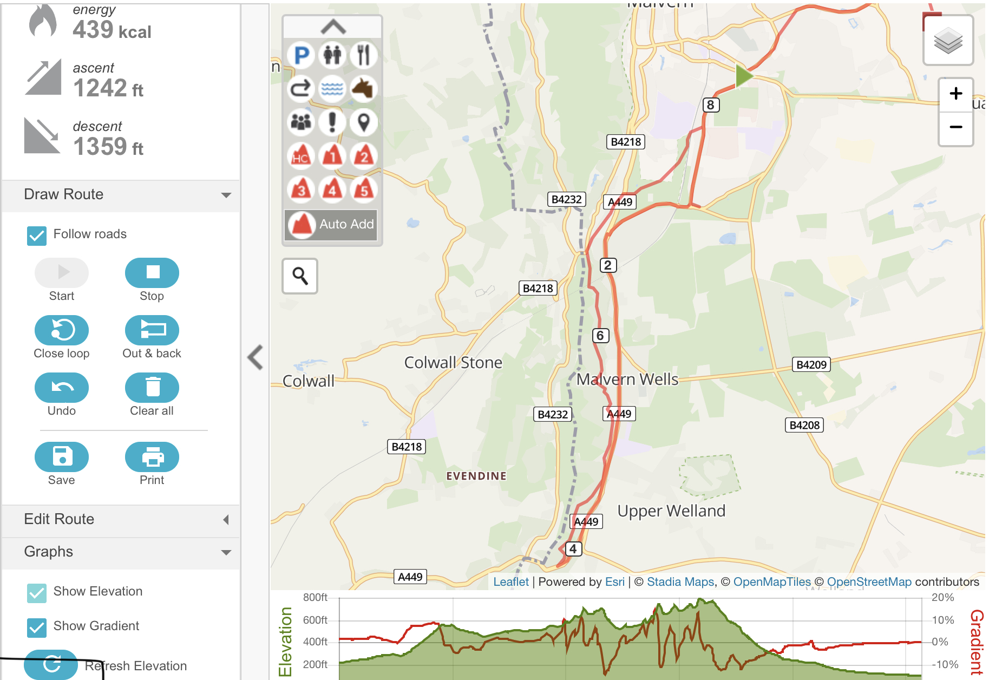Choose the water waves marker icon
989x680 pixels.
(332, 89)
